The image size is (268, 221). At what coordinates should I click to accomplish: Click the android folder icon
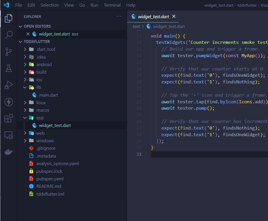[x=31, y=64]
